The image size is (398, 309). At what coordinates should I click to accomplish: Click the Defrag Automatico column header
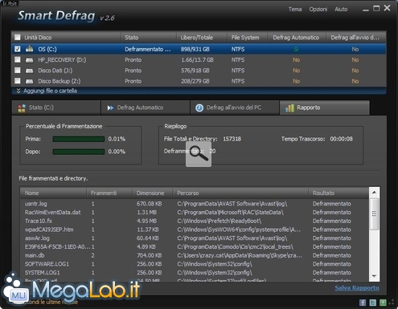296,38
